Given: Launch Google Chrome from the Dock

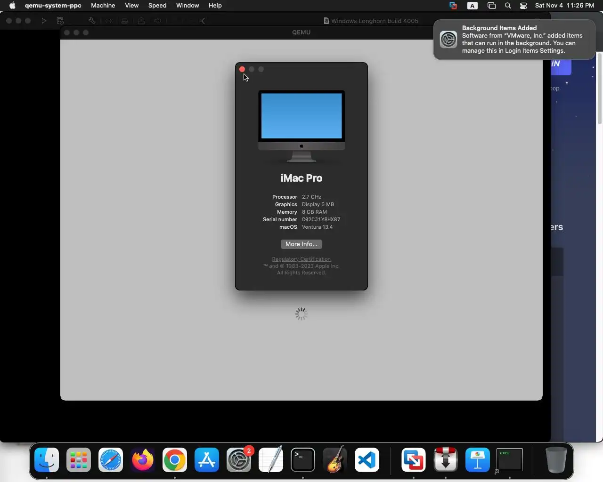Looking at the screenshot, I should (175, 460).
